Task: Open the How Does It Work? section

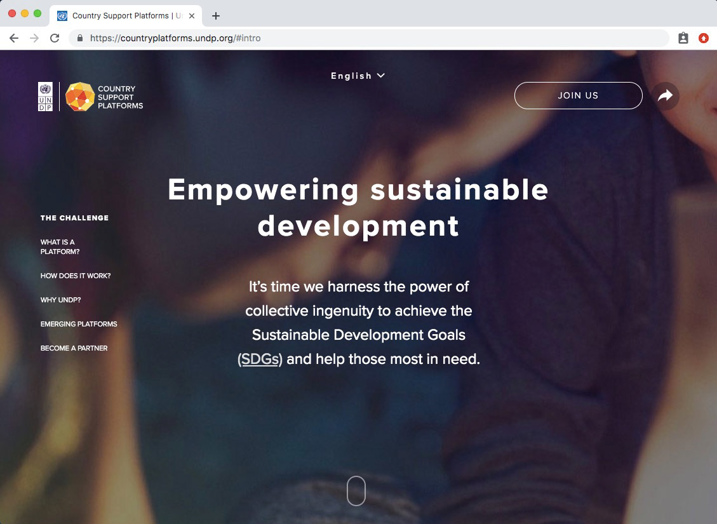Action: pos(76,276)
